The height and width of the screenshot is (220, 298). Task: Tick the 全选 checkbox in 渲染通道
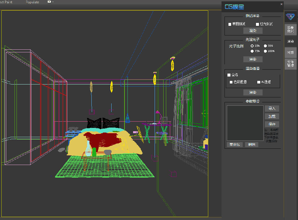coord(229,75)
